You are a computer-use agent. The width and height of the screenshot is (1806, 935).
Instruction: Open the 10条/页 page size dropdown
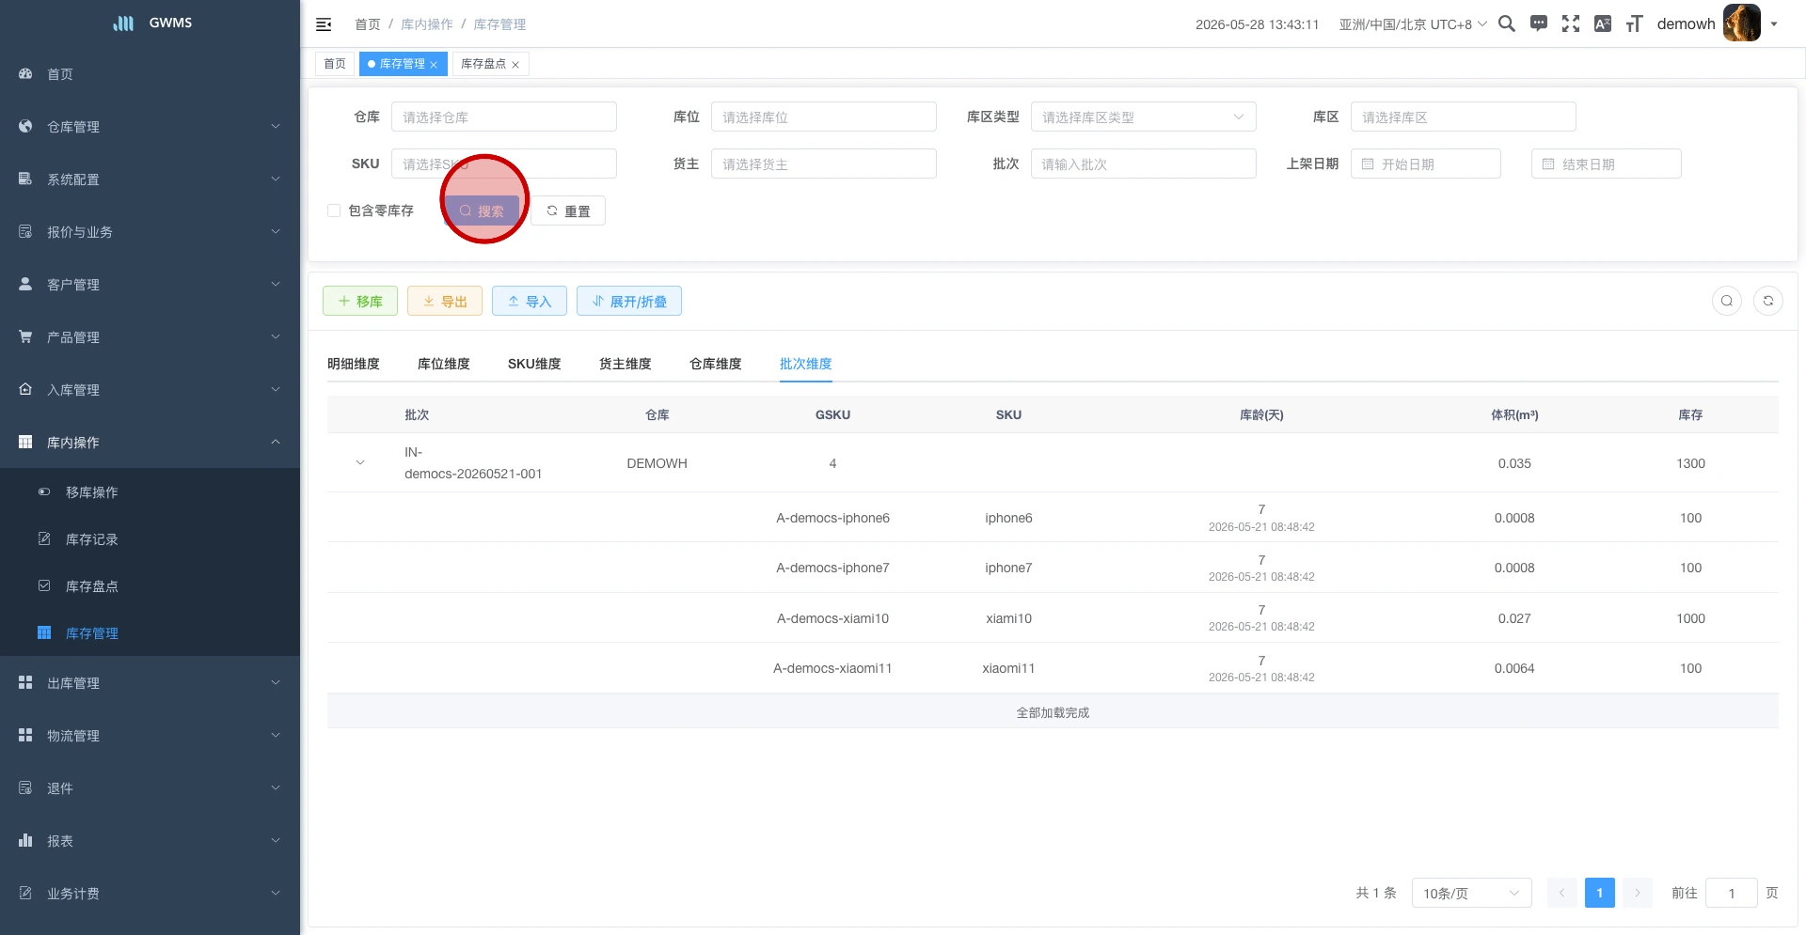pos(1471,893)
